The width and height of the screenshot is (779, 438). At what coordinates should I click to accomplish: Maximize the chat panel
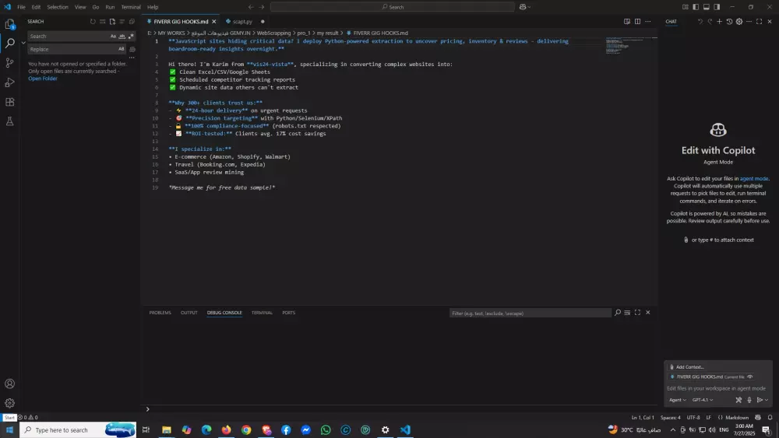coord(759,21)
